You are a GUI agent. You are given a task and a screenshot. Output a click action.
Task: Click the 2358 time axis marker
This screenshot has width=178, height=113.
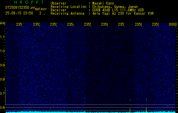point(138,24)
